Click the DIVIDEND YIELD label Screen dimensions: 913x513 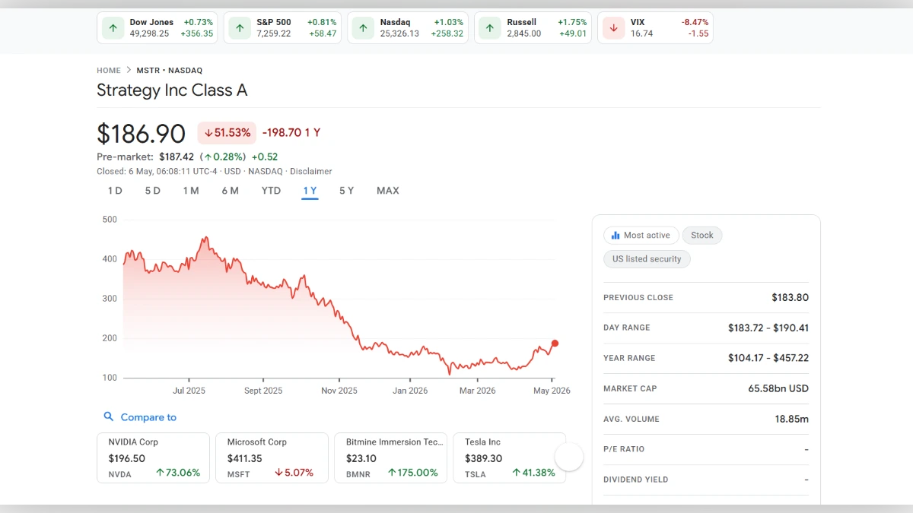(x=636, y=480)
